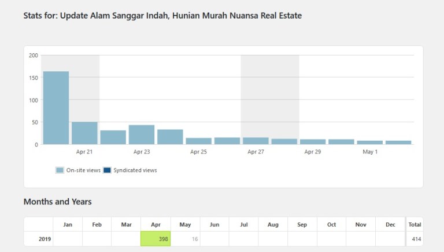This screenshot has width=444, height=252.
Task: Click the last bar in the chart
Action: tap(398, 142)
